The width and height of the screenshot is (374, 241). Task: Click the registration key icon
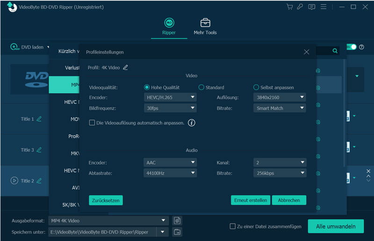(300, 7)
